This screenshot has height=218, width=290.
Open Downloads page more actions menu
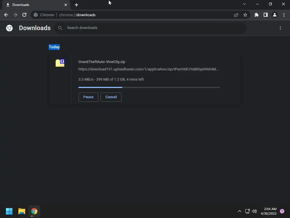280,28
